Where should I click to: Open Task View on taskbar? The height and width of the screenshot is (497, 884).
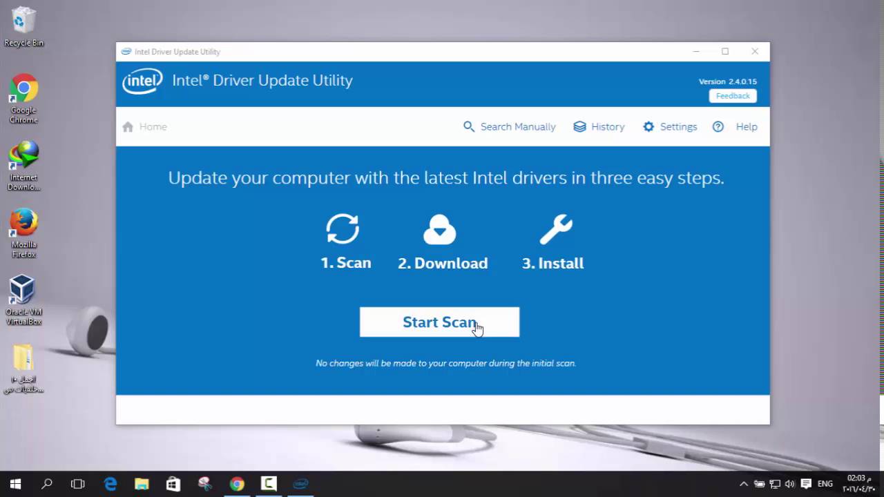point(78,484)
